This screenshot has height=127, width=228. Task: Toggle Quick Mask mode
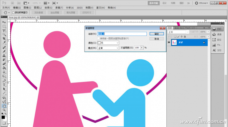[x=4, y=123]
